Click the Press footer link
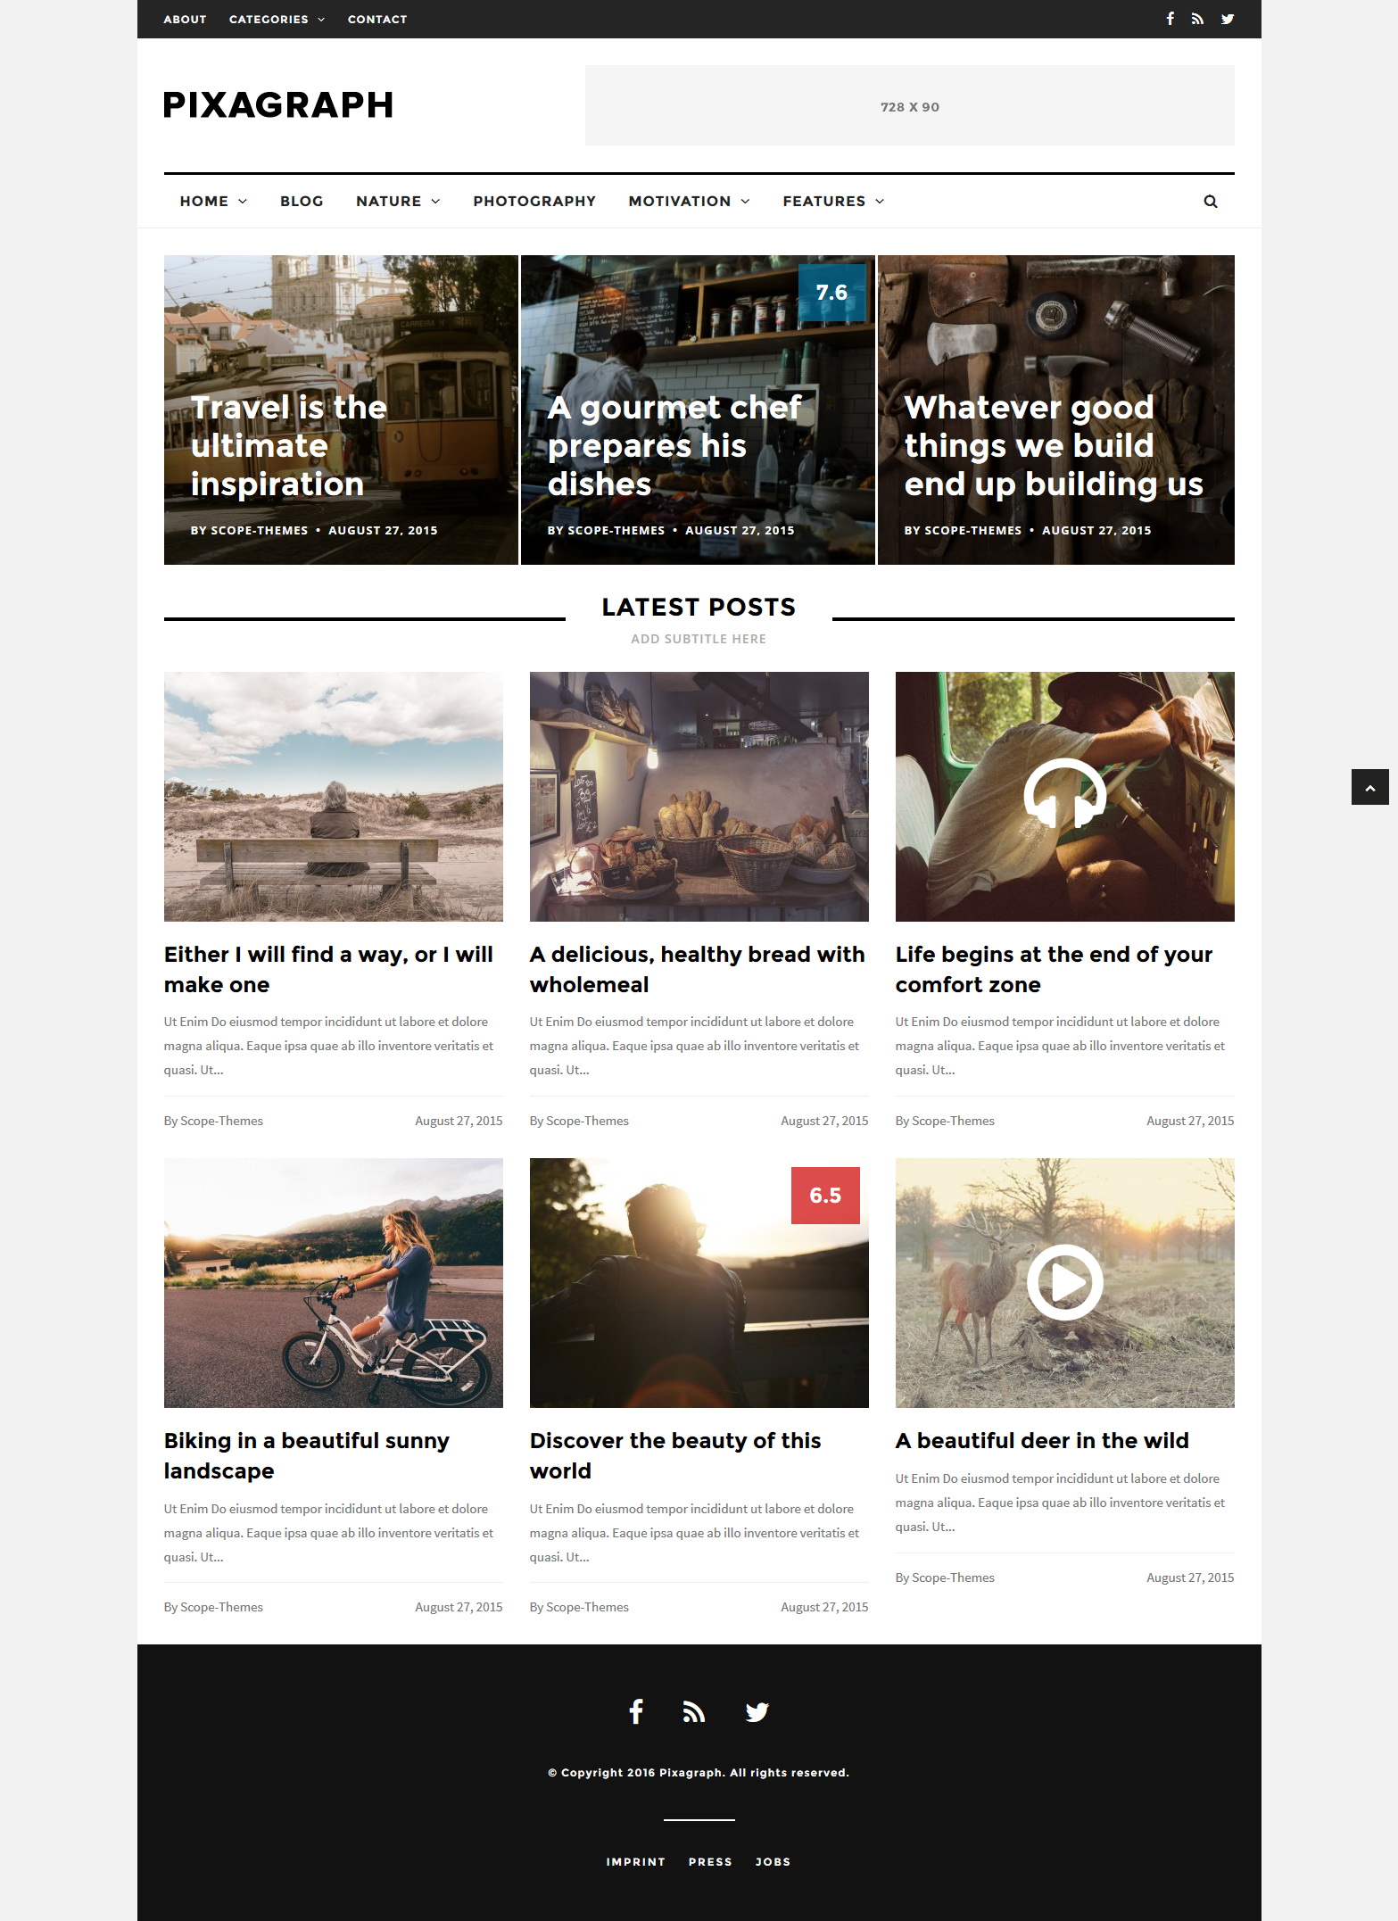This screenshot has height=1921, width=1398. point(710,1862)
